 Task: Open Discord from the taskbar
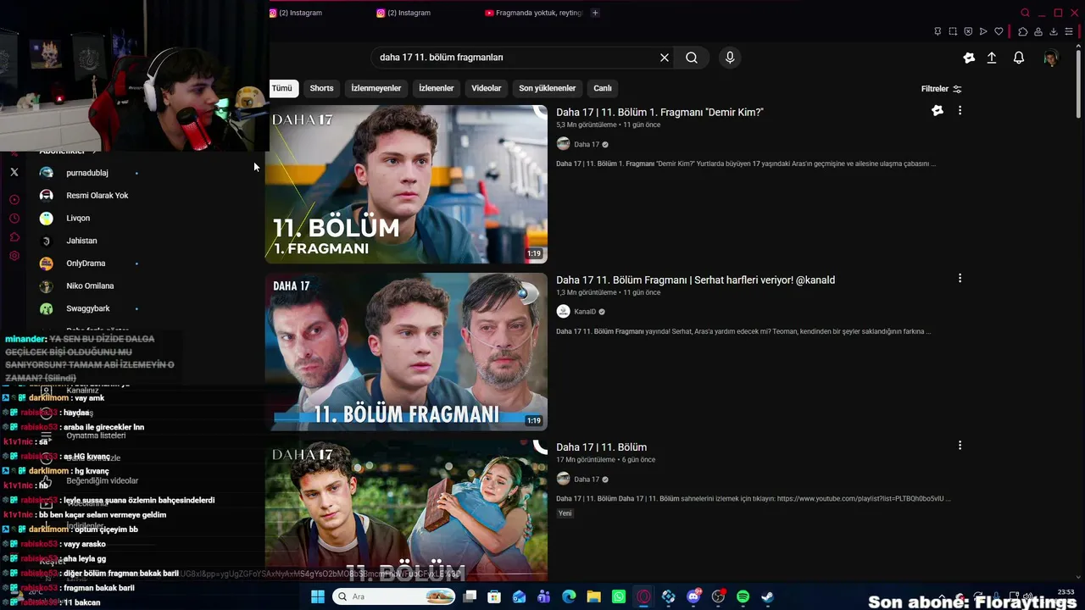pos(693,596)
